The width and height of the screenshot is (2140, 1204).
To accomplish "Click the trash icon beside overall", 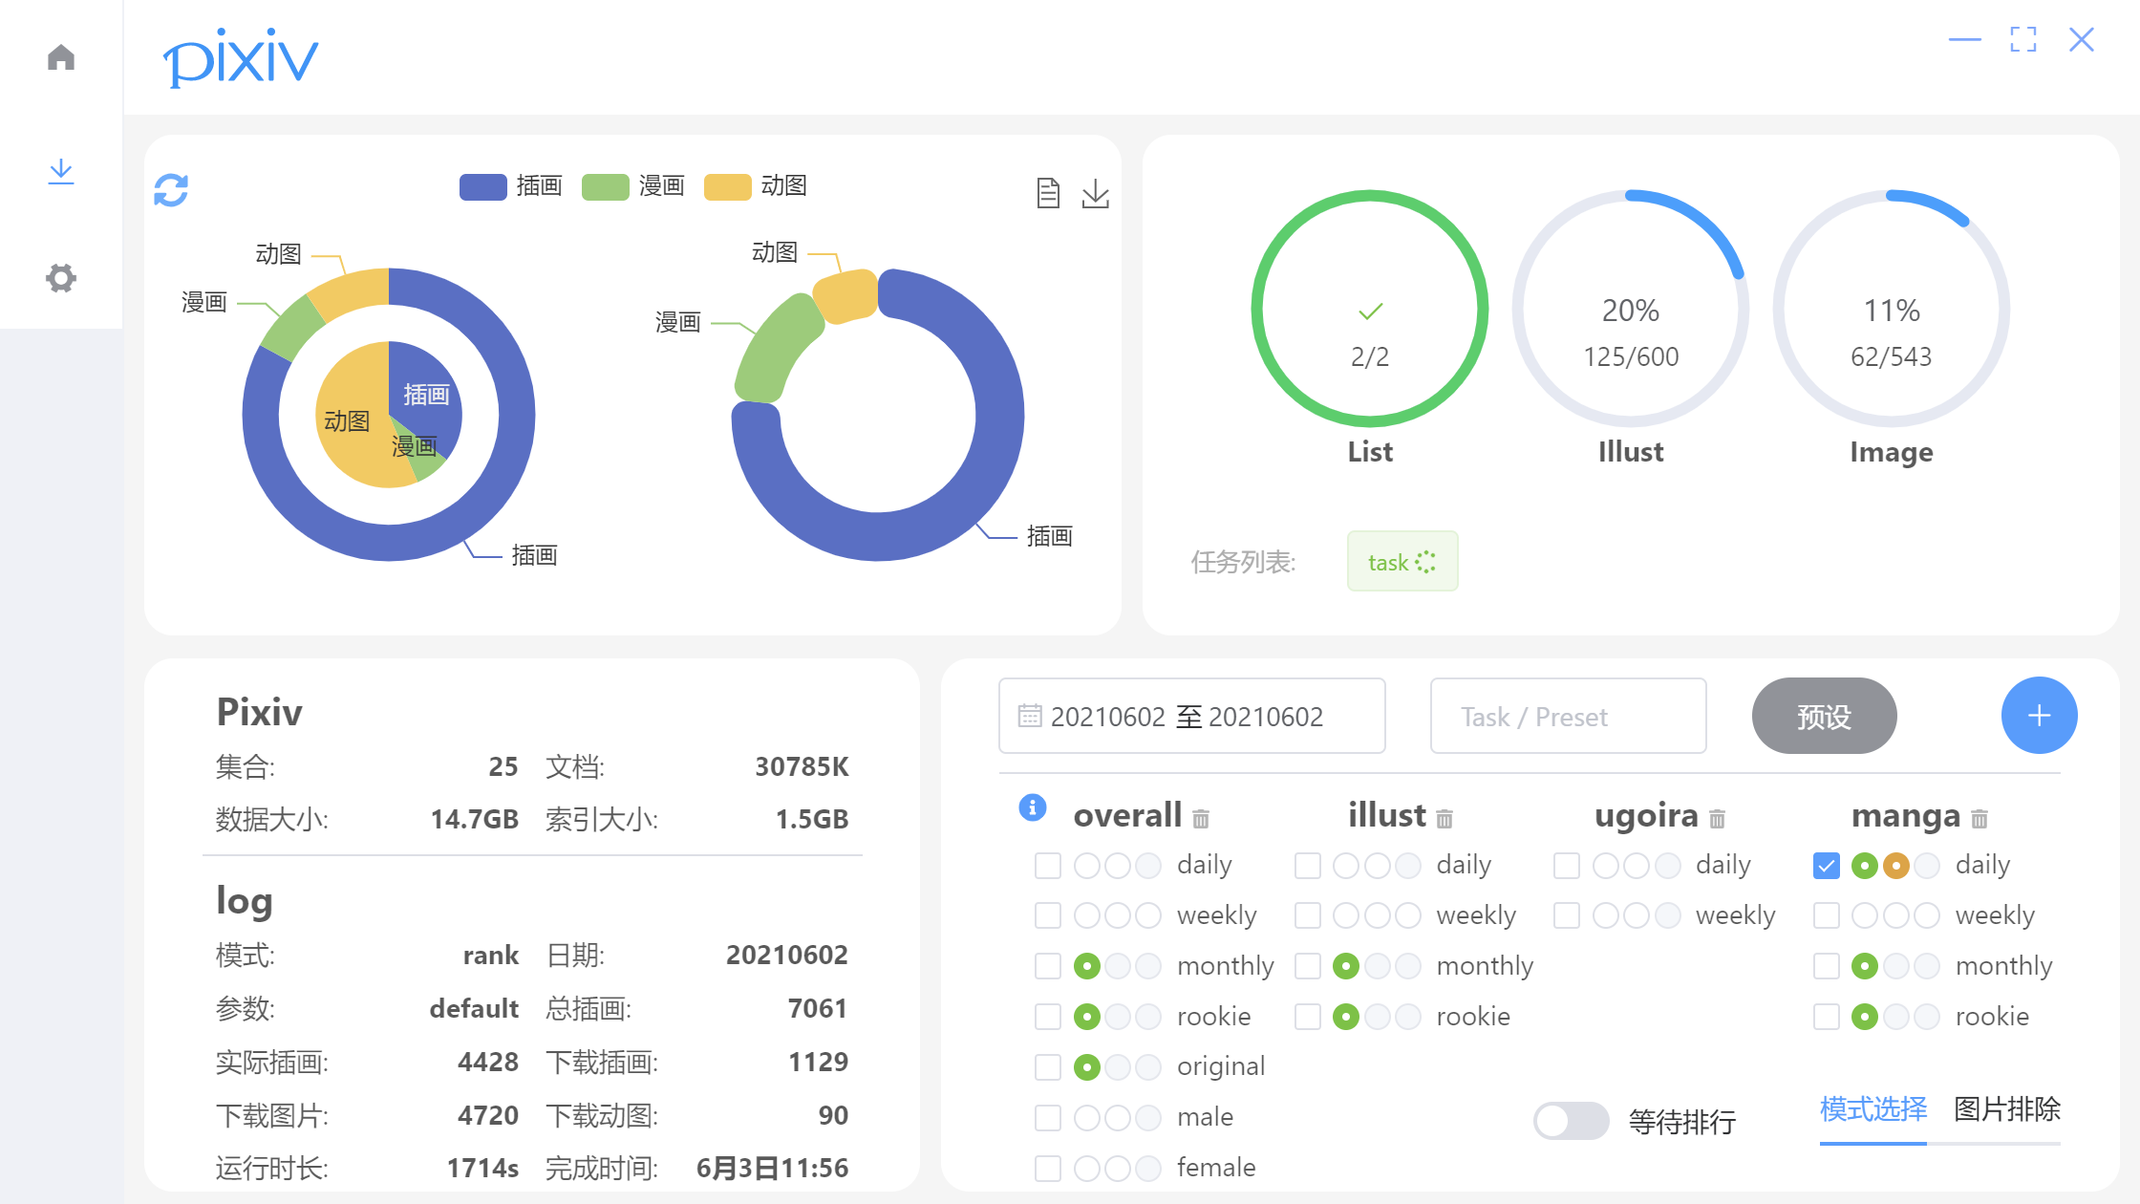I will coord(1201,819).
